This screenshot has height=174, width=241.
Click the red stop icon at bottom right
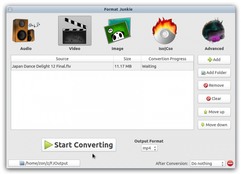point(230,163)
